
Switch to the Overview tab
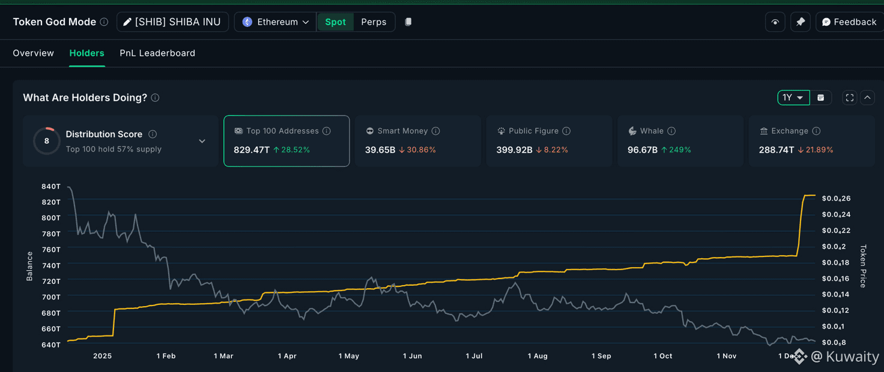pyautogui.click(x=34, y=53)
